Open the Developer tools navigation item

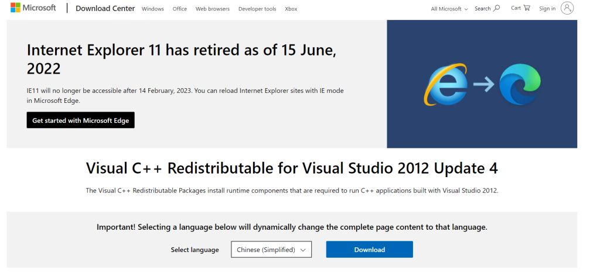pyautogui.click(x=257, y=9)
